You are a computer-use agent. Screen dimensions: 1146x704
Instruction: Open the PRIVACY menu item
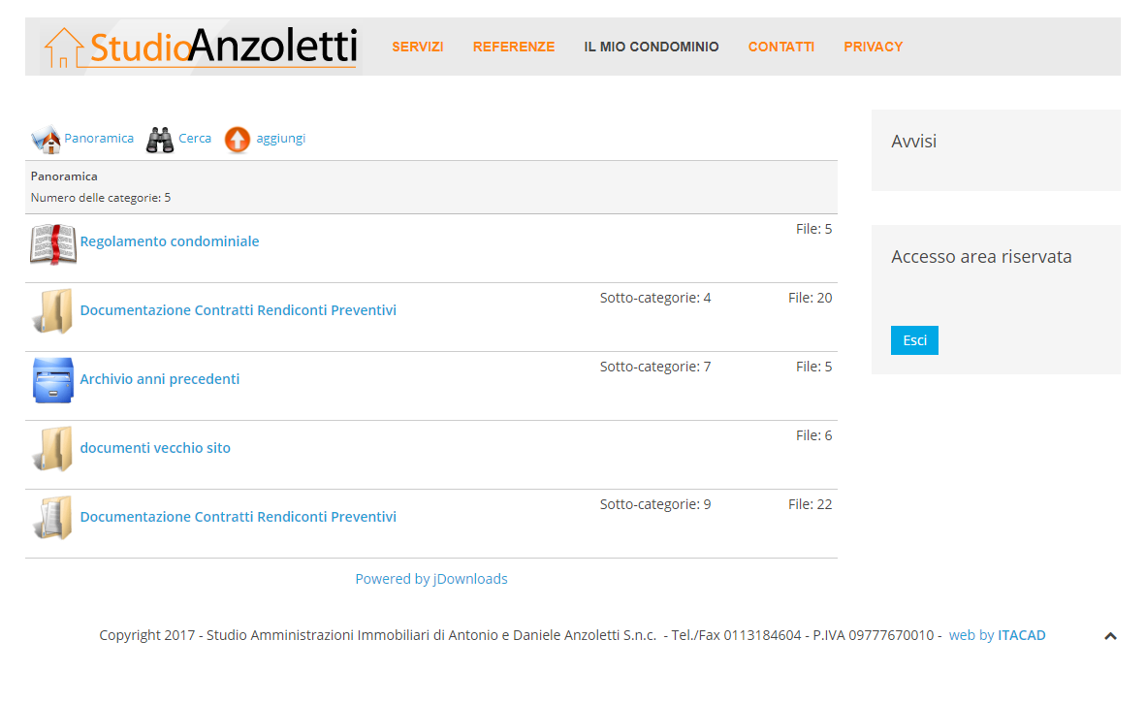pyautogui.click(x=874, y=47)
